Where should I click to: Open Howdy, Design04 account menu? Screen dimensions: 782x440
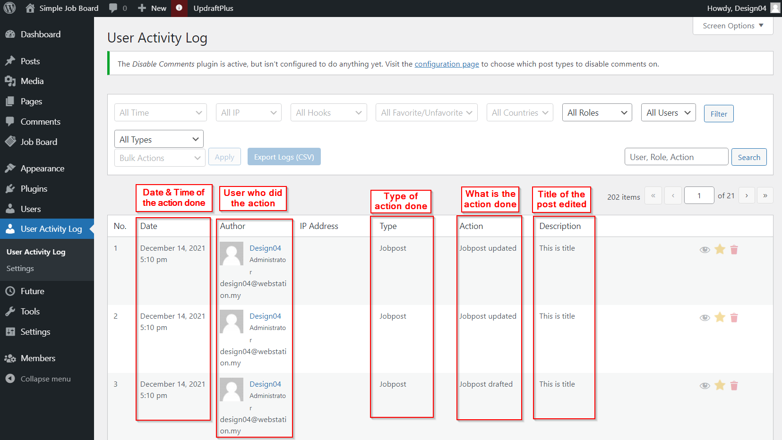click(x=743, y=8)
